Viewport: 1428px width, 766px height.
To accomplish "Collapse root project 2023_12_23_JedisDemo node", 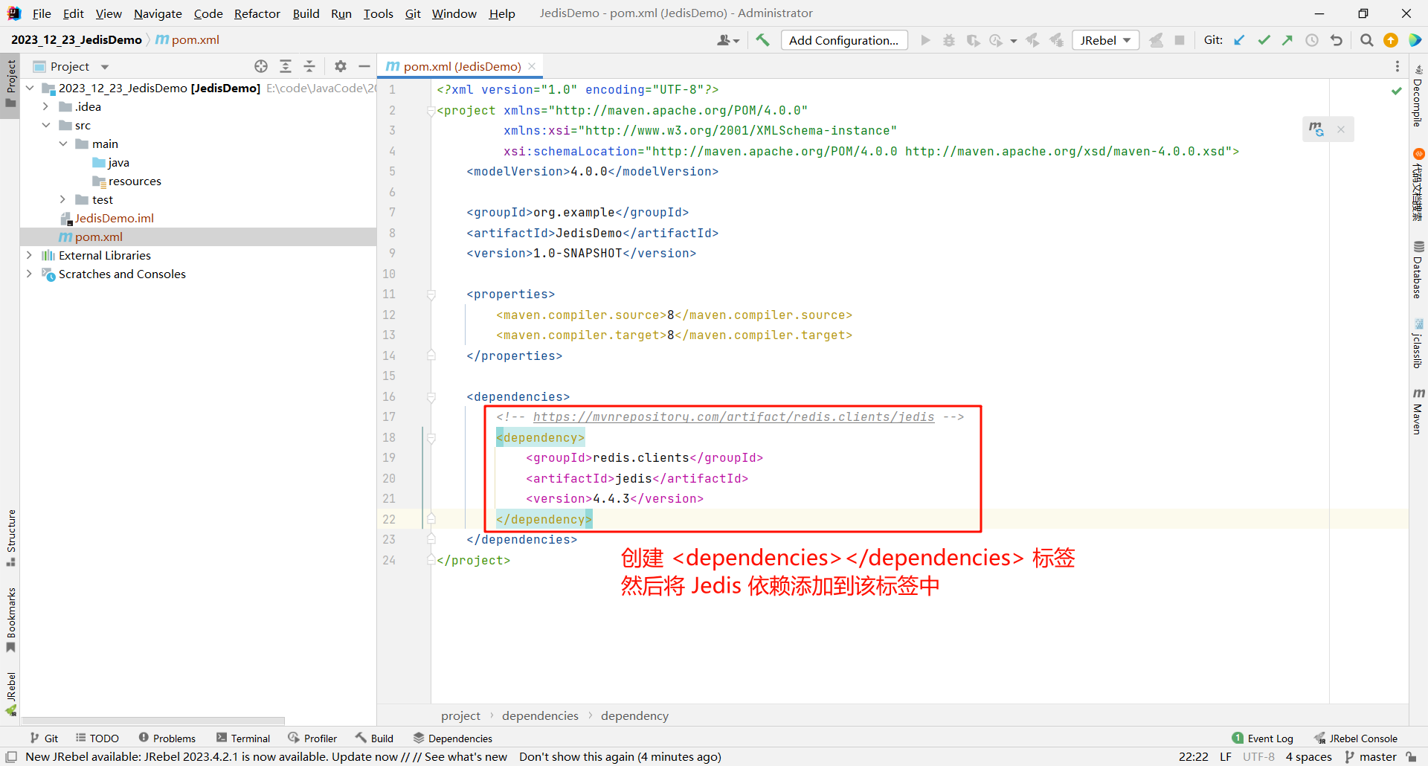I will 29,88.
